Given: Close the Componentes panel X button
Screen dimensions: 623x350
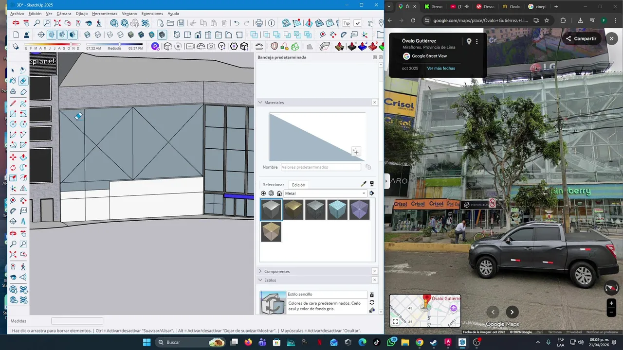Looking at the screenshot, I should (374, 271).
